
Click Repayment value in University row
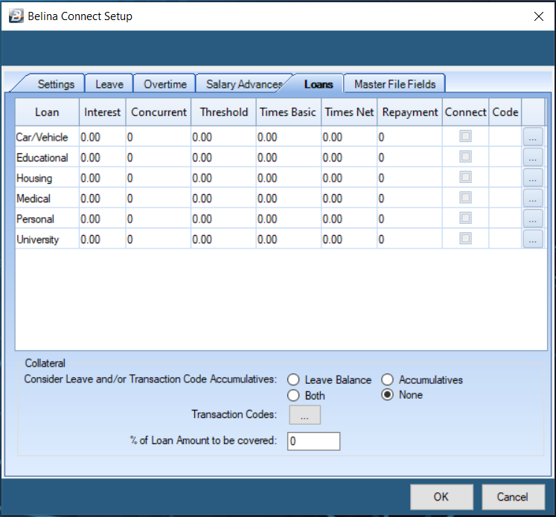click(409, 240)
